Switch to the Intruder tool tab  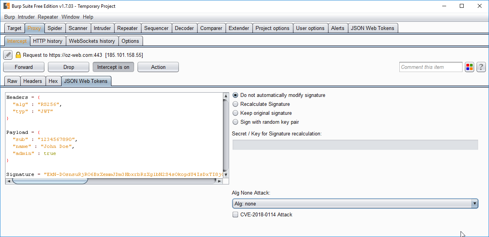pos(102,28)
